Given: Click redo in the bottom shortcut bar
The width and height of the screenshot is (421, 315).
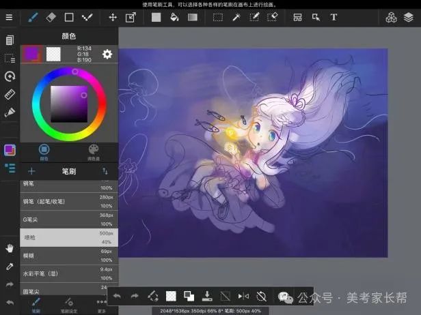Looking at the screenshot, I should [135, 296].
